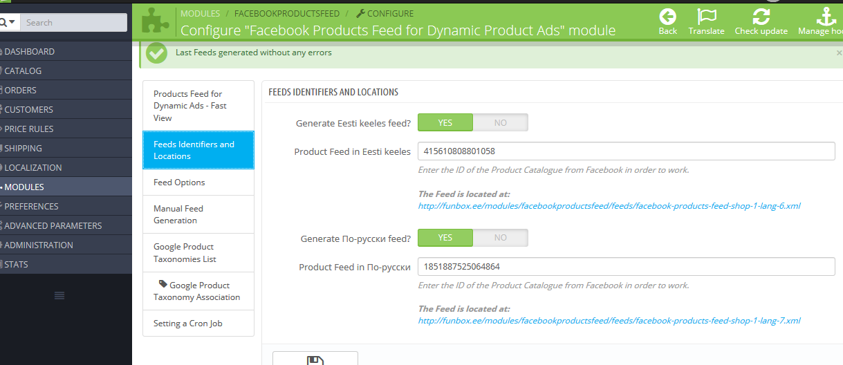Set По-русски feed generation to NO

click(500, 238)
